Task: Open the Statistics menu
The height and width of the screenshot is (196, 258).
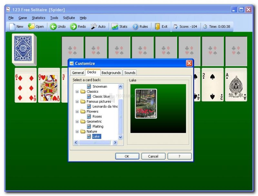Action: click(38, 18)
